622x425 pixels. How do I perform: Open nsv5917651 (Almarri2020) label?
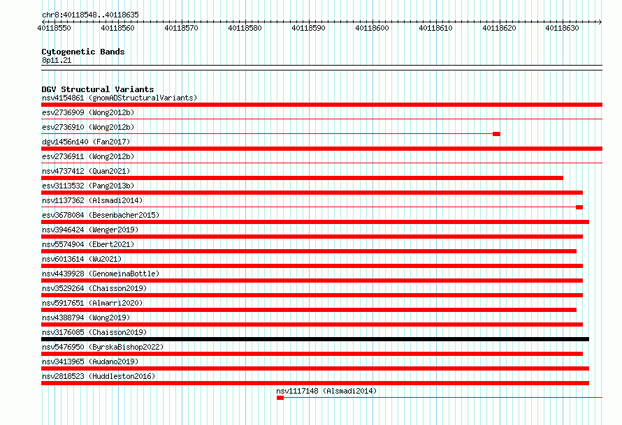92,303
